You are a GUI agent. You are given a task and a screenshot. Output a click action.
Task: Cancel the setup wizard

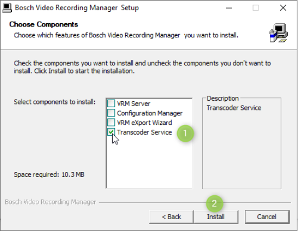pos(267,217)
